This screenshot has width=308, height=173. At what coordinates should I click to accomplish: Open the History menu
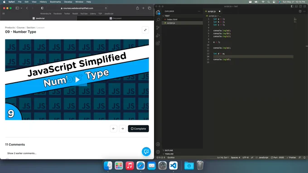[43, 2]
